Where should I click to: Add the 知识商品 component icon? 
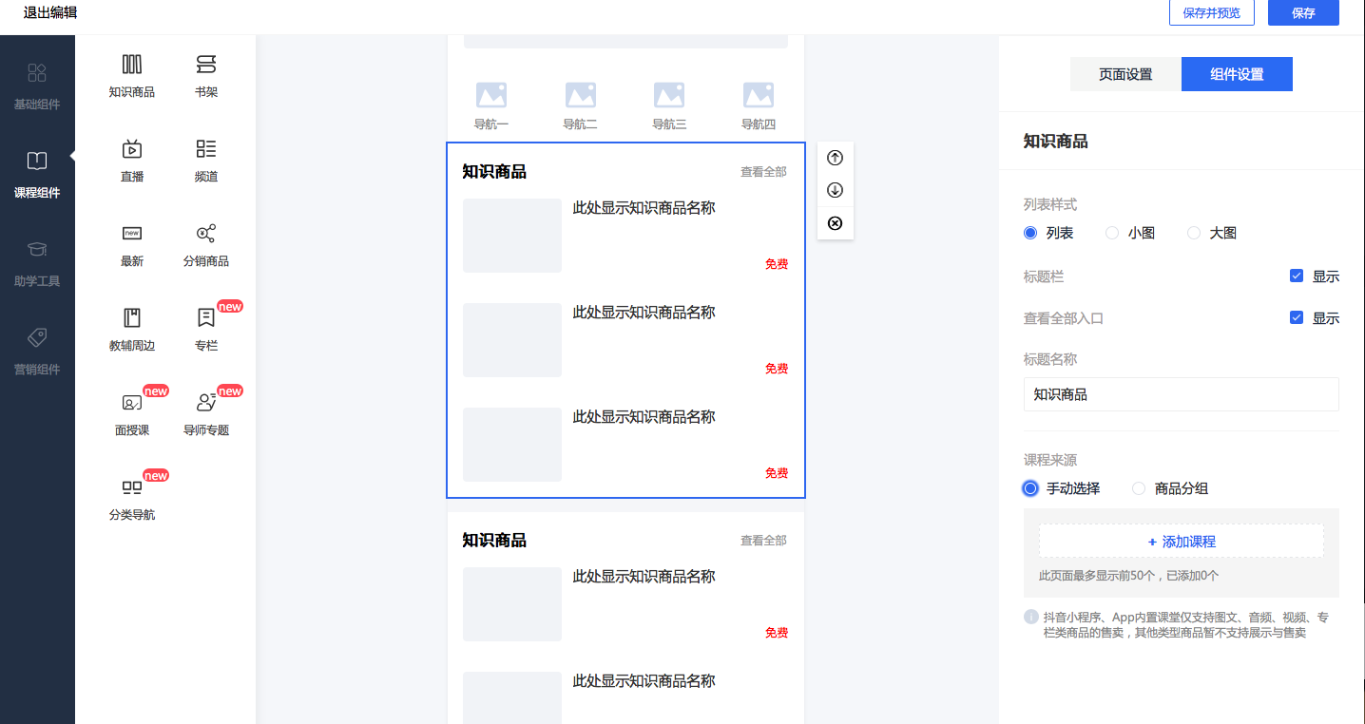click(132, 65)
